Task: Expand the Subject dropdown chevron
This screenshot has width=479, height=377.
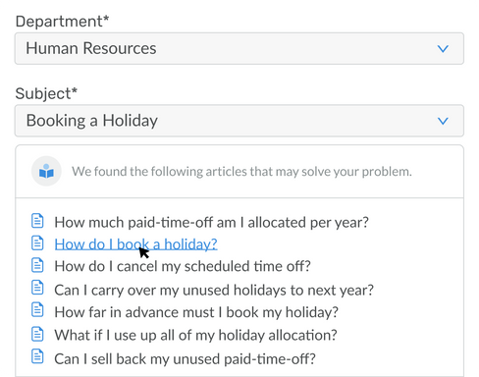Action: pos(443,121)
